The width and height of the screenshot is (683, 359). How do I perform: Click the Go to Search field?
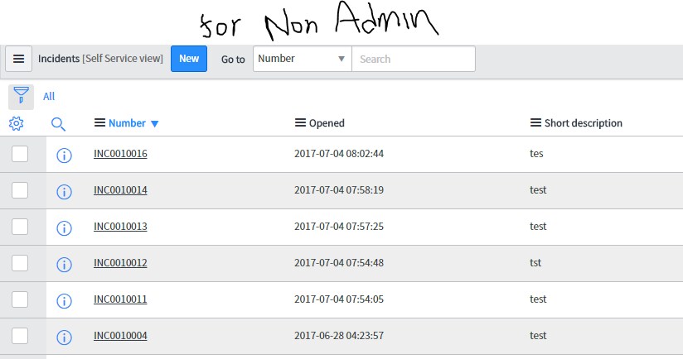413,59
